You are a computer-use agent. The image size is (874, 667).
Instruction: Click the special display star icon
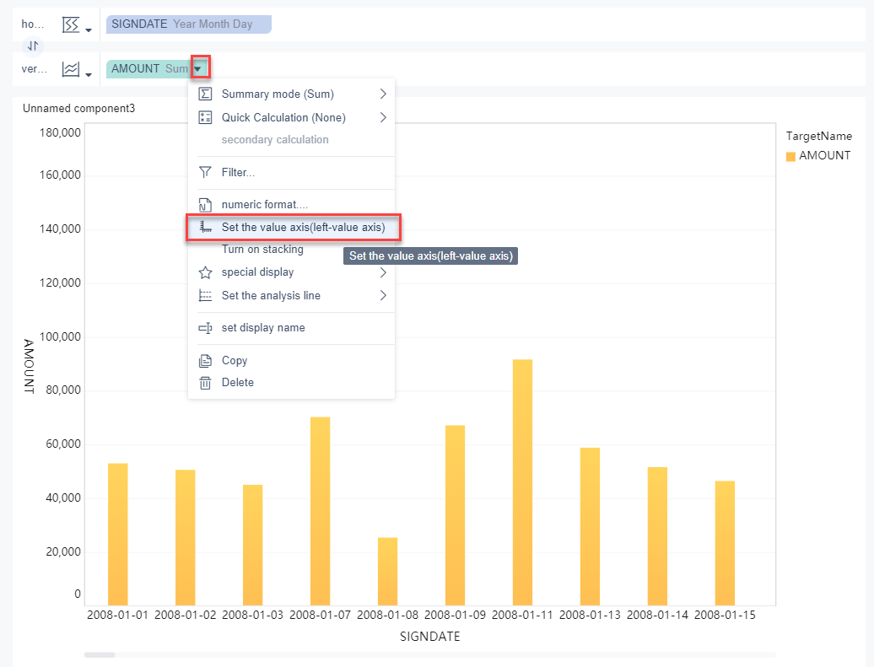(x=205, y=272)
